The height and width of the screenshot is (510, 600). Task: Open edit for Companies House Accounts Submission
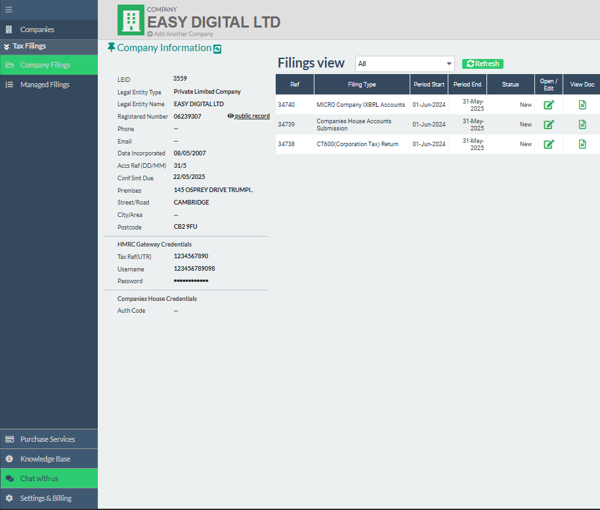tap(549, 124)
